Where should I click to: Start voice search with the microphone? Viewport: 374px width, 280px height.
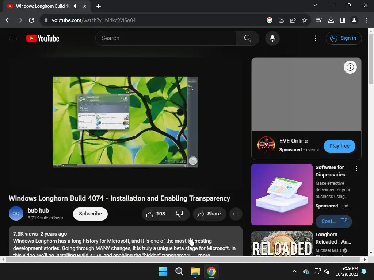coord(272,38)
